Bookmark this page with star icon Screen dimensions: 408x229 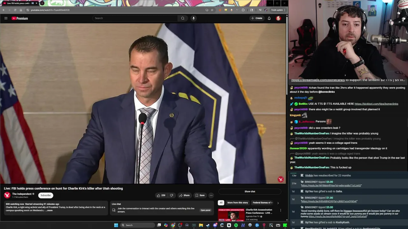[212, 10]
